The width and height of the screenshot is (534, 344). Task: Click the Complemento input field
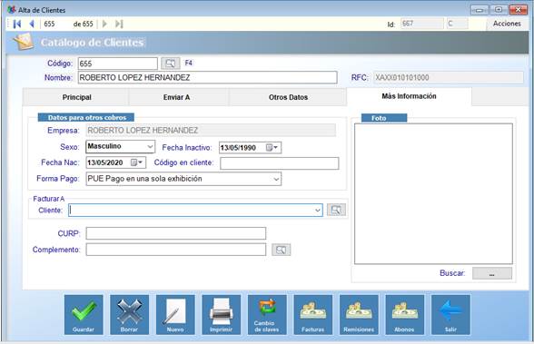click(x=176, y=250)
